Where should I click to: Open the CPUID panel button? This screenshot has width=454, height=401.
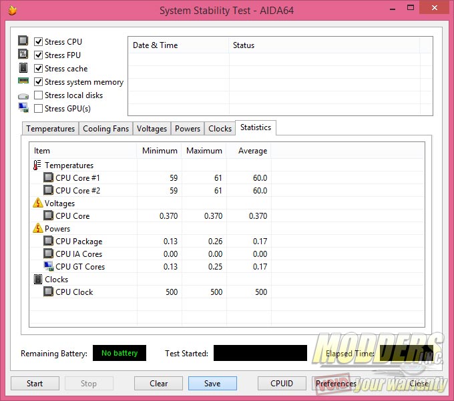click(x=282, y=384)
